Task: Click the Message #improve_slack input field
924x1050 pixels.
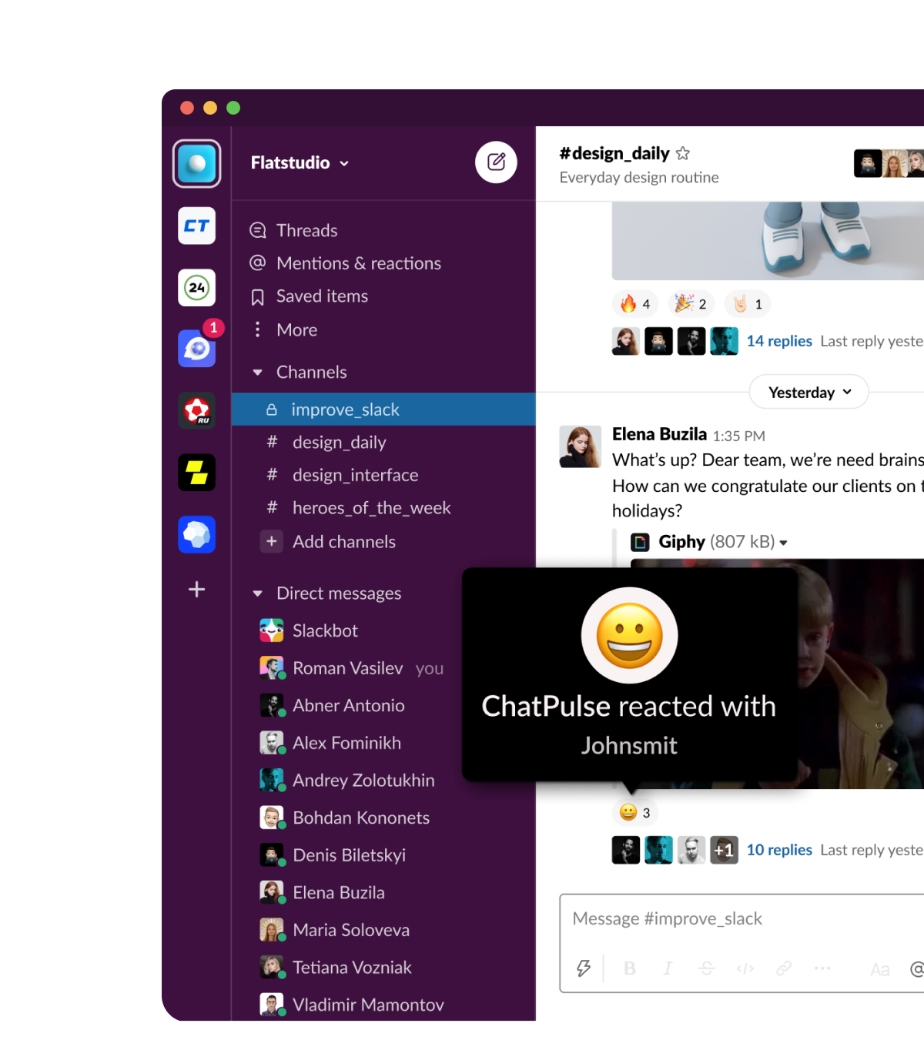Action: [x=743, y=919]
